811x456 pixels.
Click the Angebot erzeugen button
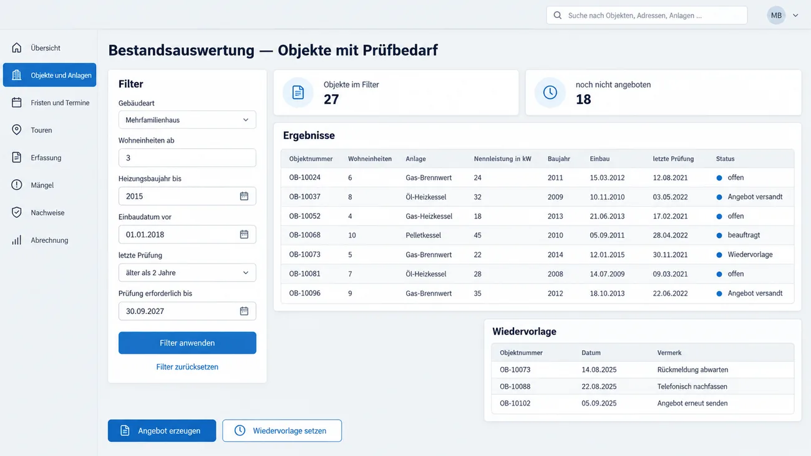coord(162,430)
